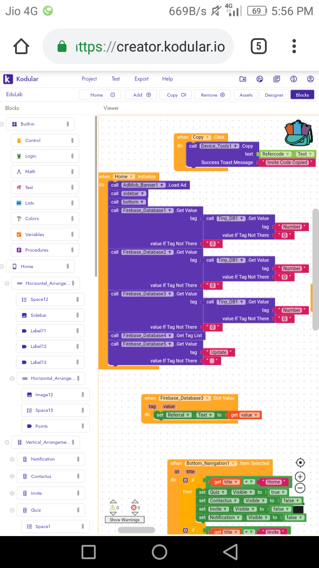Select the Colors block category
The height and width of the screenshot is (568, 319).
click(45, 219)
